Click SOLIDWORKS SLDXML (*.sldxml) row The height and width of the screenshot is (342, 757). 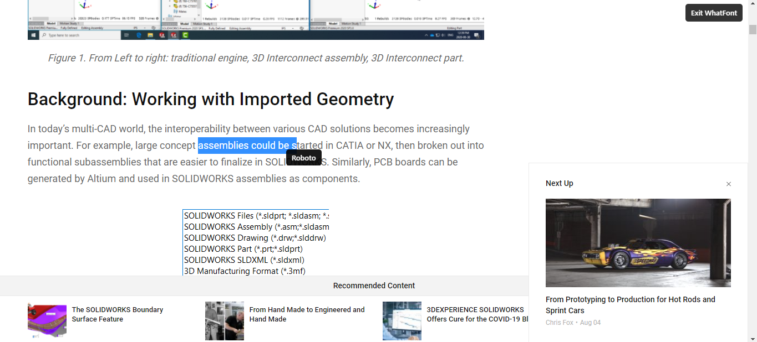click(244, 260)
